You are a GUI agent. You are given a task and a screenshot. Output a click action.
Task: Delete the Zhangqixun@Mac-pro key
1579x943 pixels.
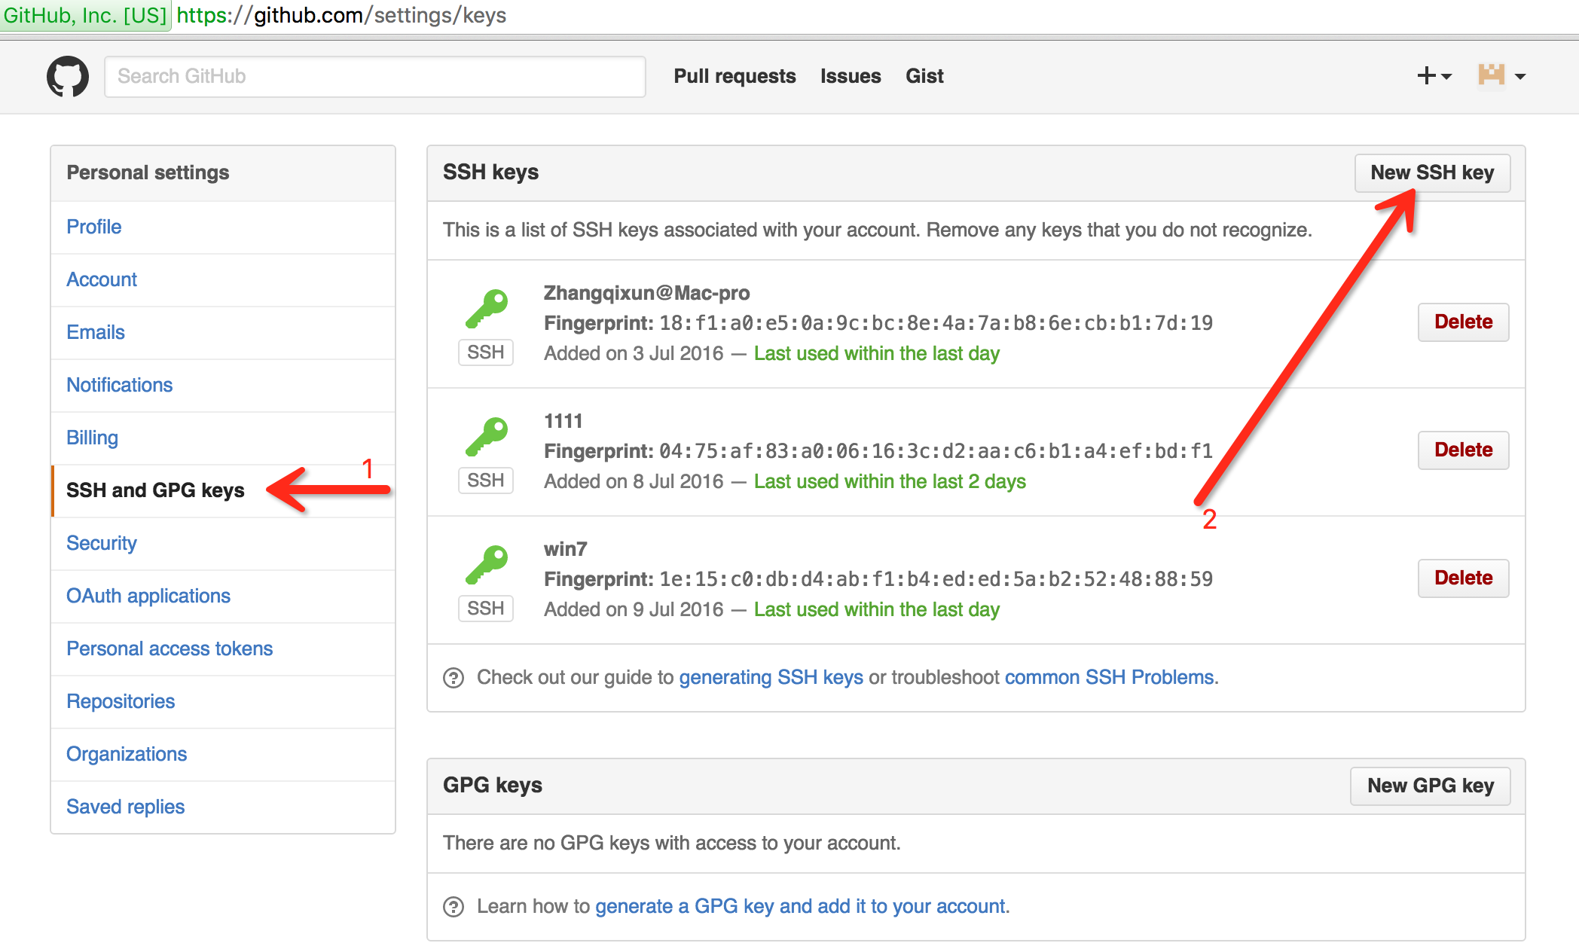[x=1463, y=322]
